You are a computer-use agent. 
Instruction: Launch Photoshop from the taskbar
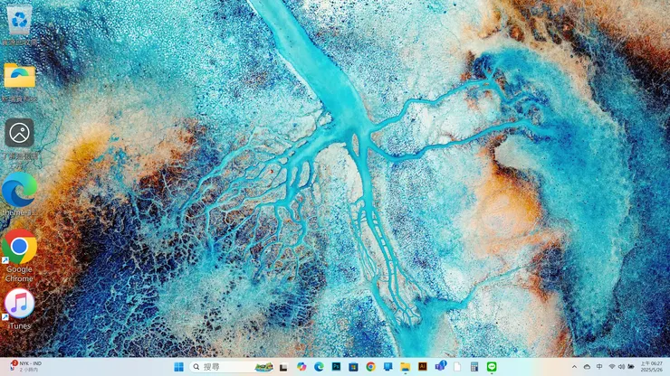click(x=336, y=367)
